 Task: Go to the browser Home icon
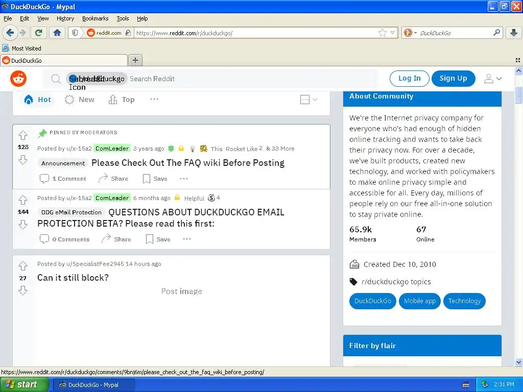point(57,33)
